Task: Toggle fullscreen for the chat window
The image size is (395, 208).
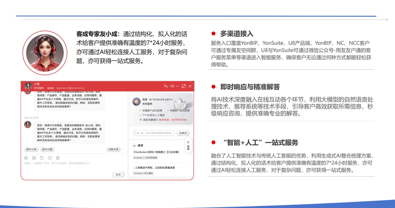Action: pyautogui.click(x=184, y=86)
